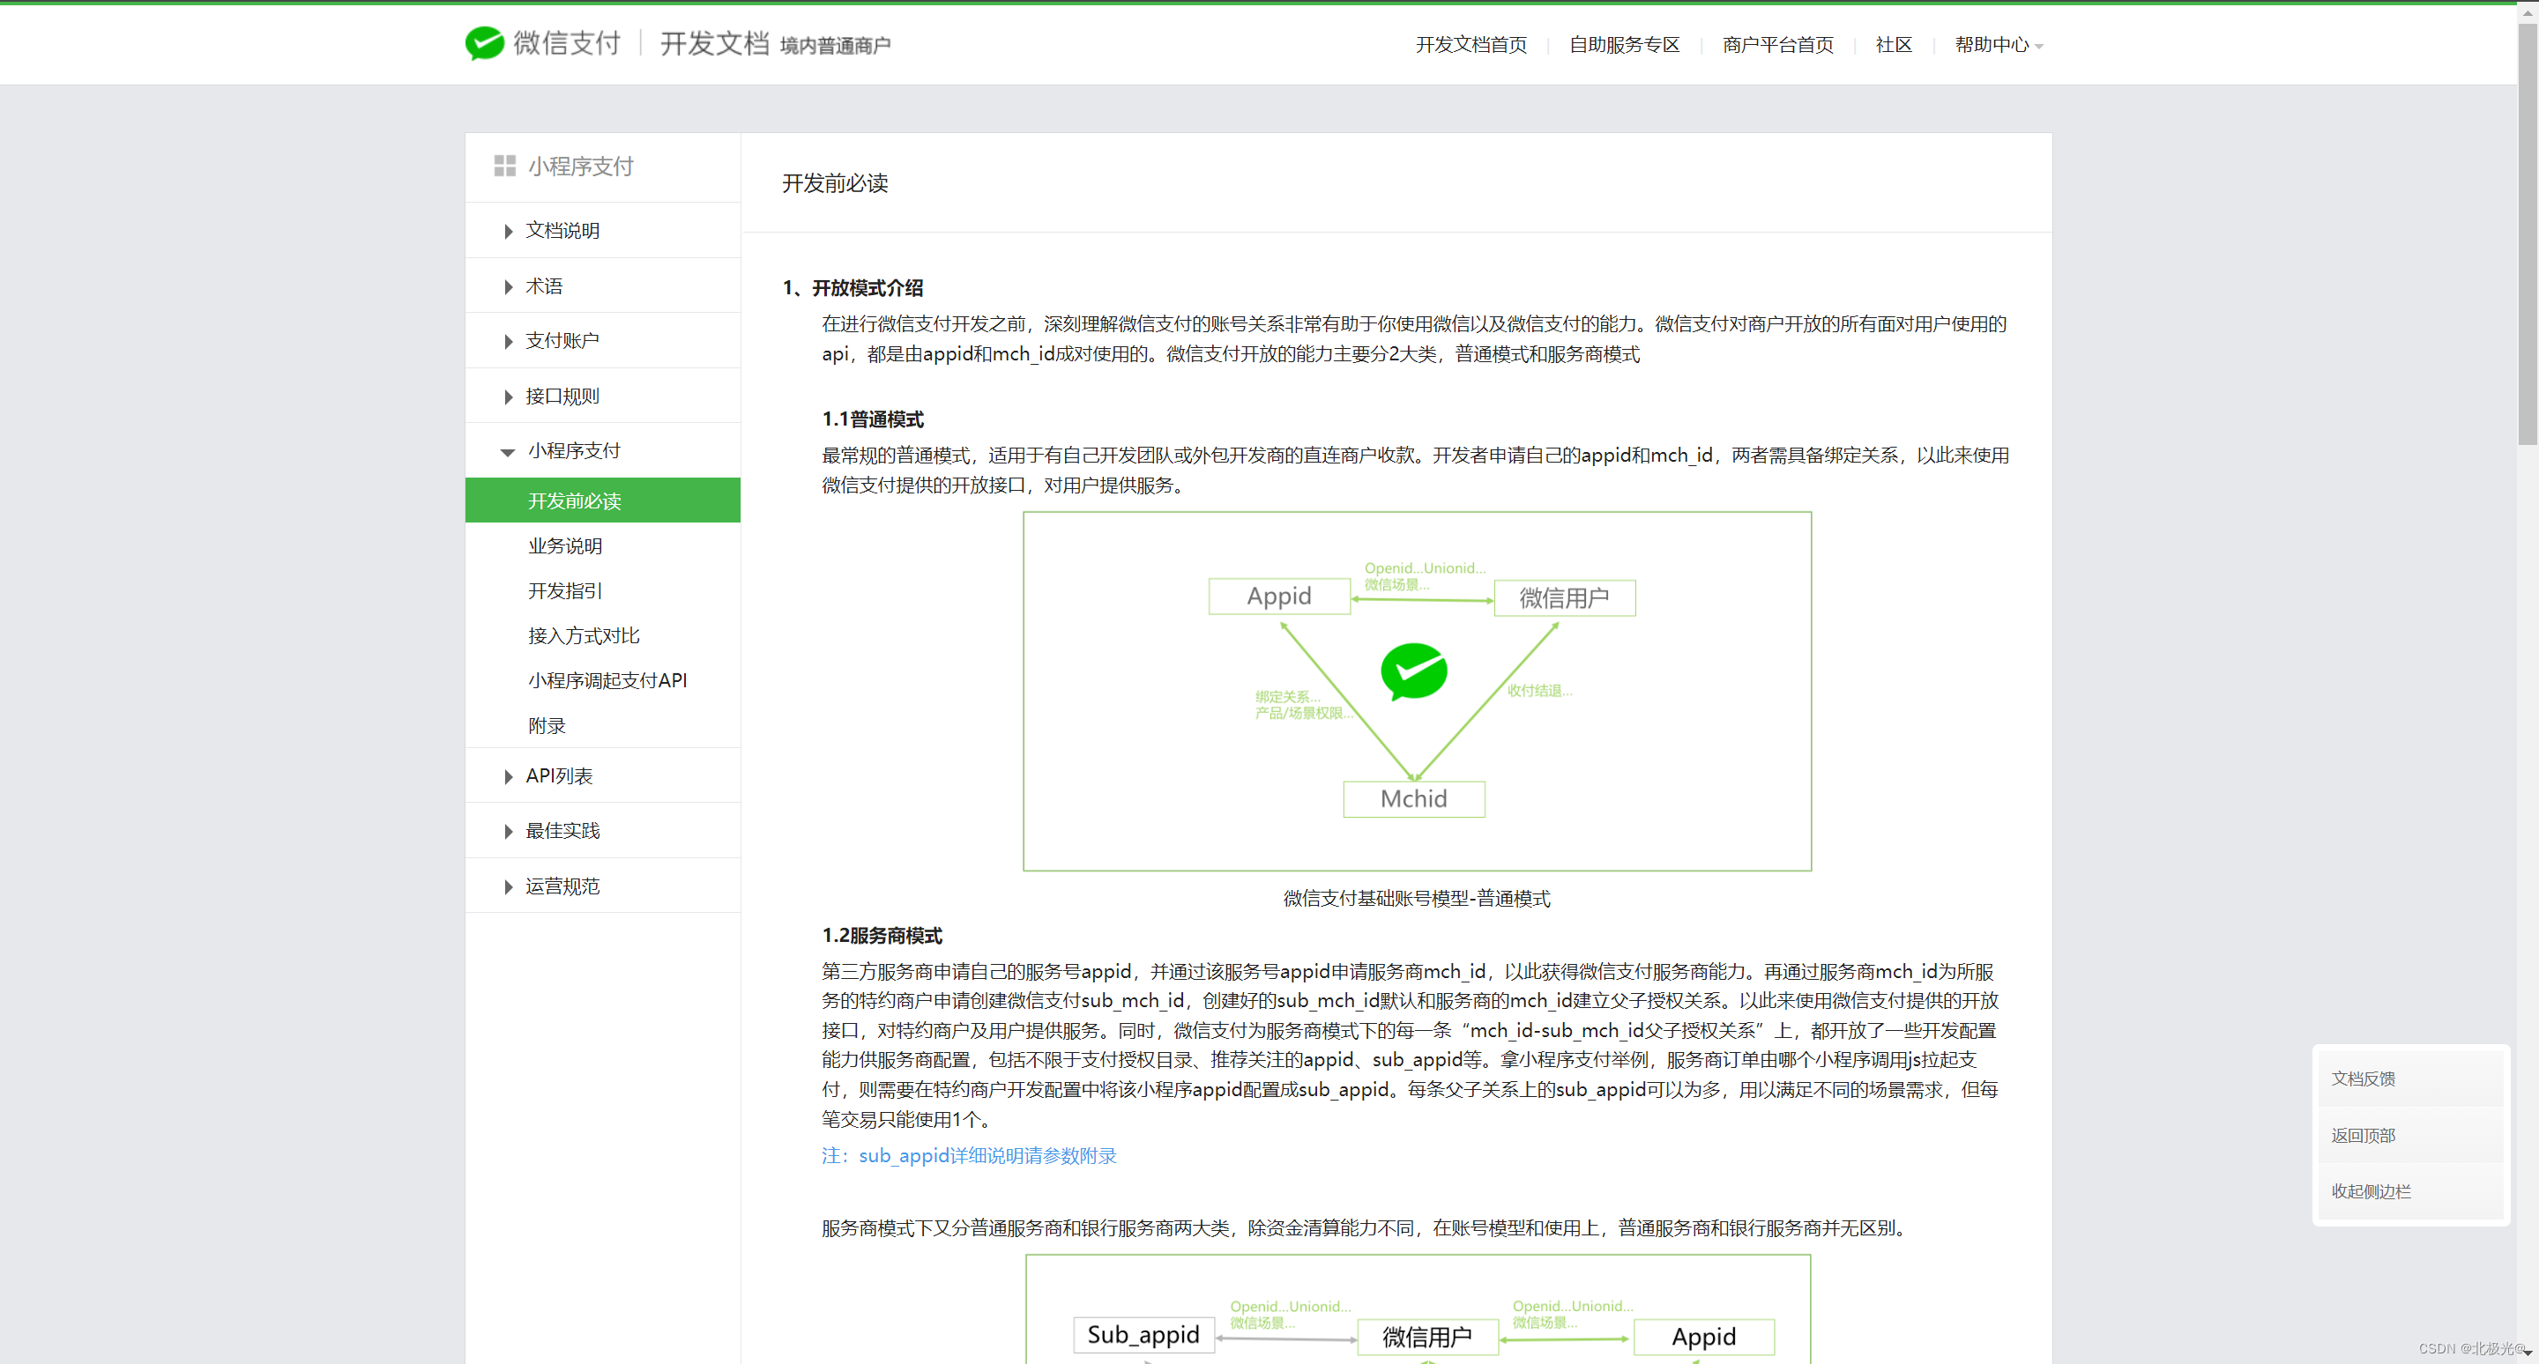Click 返回顶部 in floating panel
This screenshot has height=1364, width=2539.
click(2363, 1136)
